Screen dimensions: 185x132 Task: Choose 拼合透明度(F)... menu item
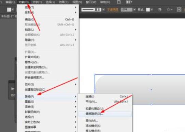pos(48,77)
